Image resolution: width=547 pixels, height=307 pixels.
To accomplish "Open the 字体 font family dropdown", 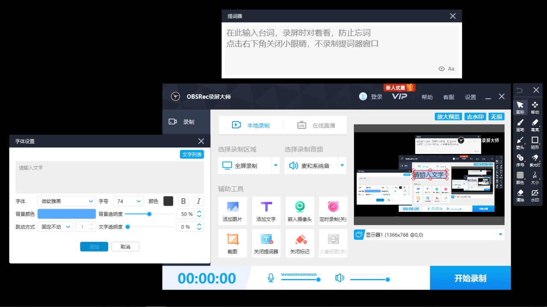I will click(66, 201).
